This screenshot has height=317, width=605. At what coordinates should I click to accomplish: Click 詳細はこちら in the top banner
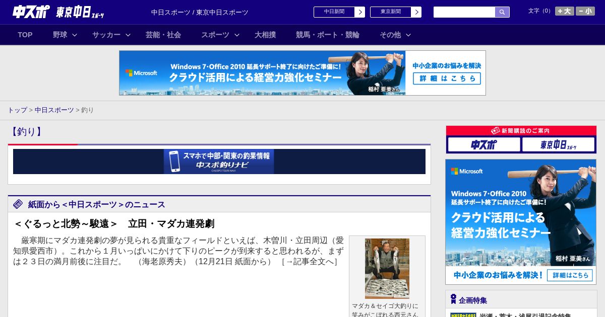[447, 78]
